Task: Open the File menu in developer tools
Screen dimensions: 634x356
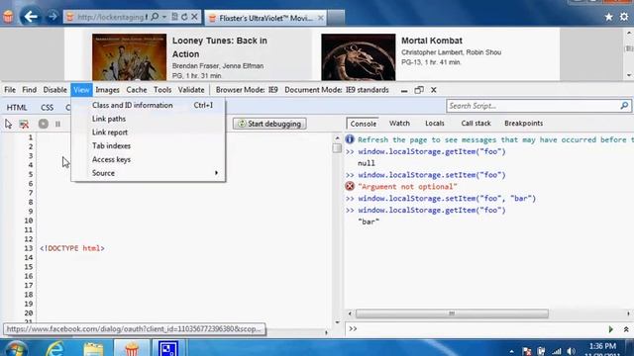Action: coord(10,90)
